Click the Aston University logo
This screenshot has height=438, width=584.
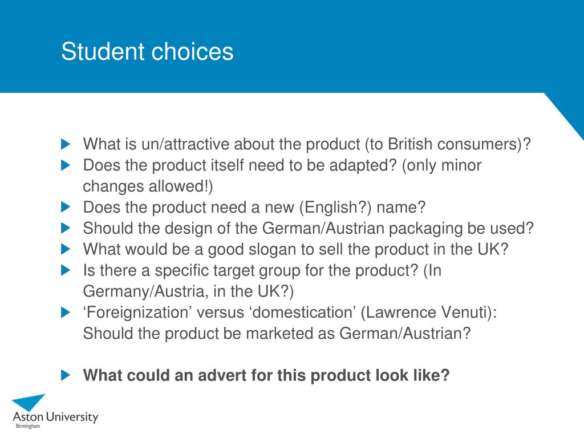(x=55, y=412)
